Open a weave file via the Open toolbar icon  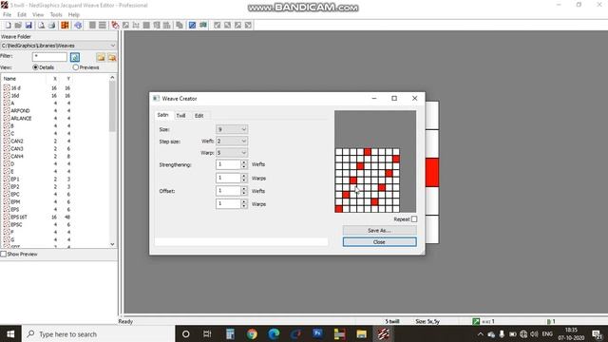(18, 26)
